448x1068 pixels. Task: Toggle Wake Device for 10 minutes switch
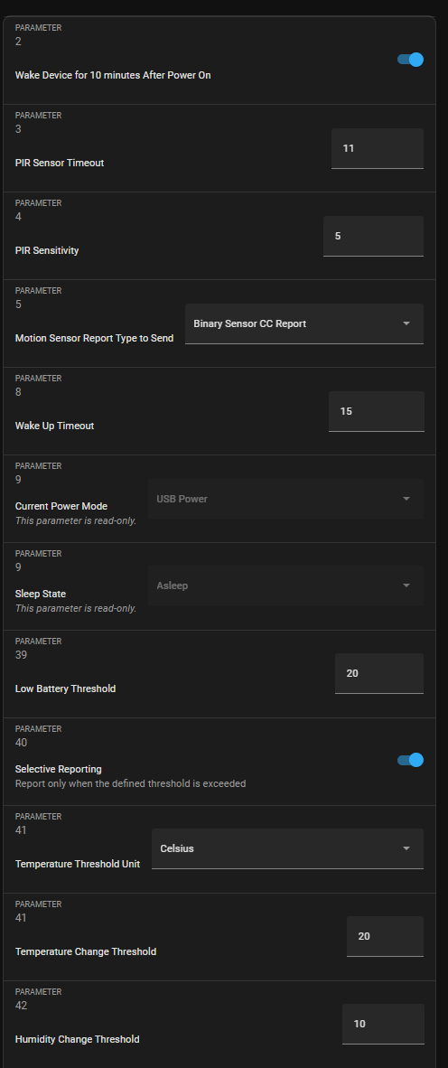coord(411,60)
